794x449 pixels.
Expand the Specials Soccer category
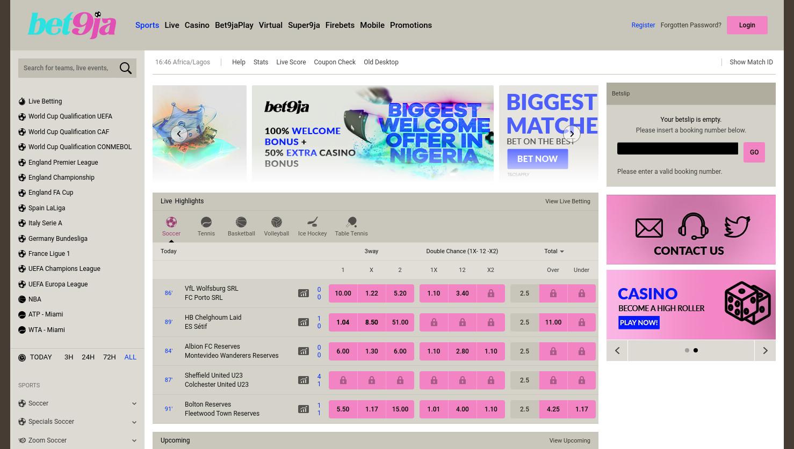77,422
